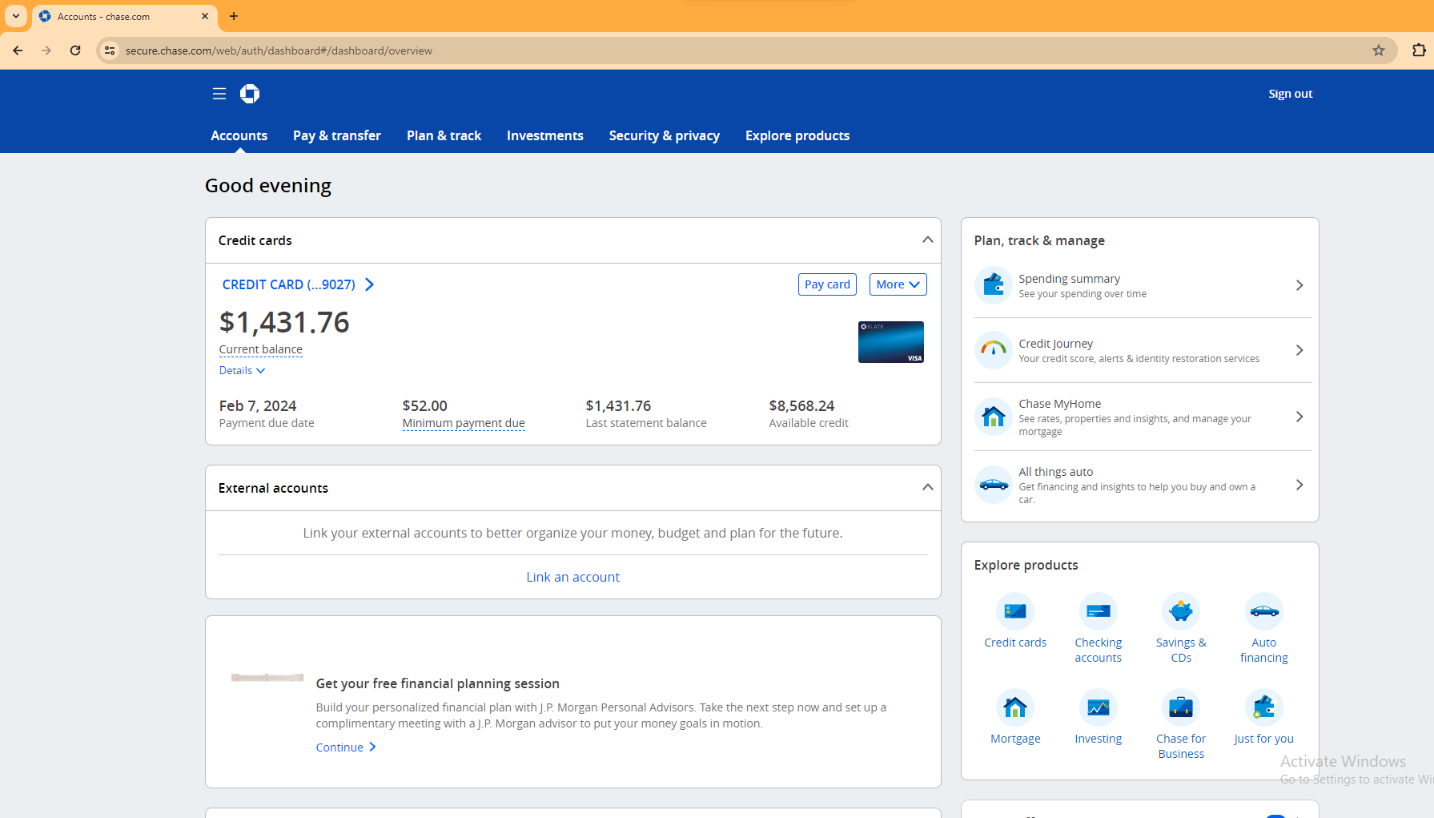The height and width of the screenshot is (818, 1434).
Task: Click the financial planning session banner image
Action: pos(267,678)
